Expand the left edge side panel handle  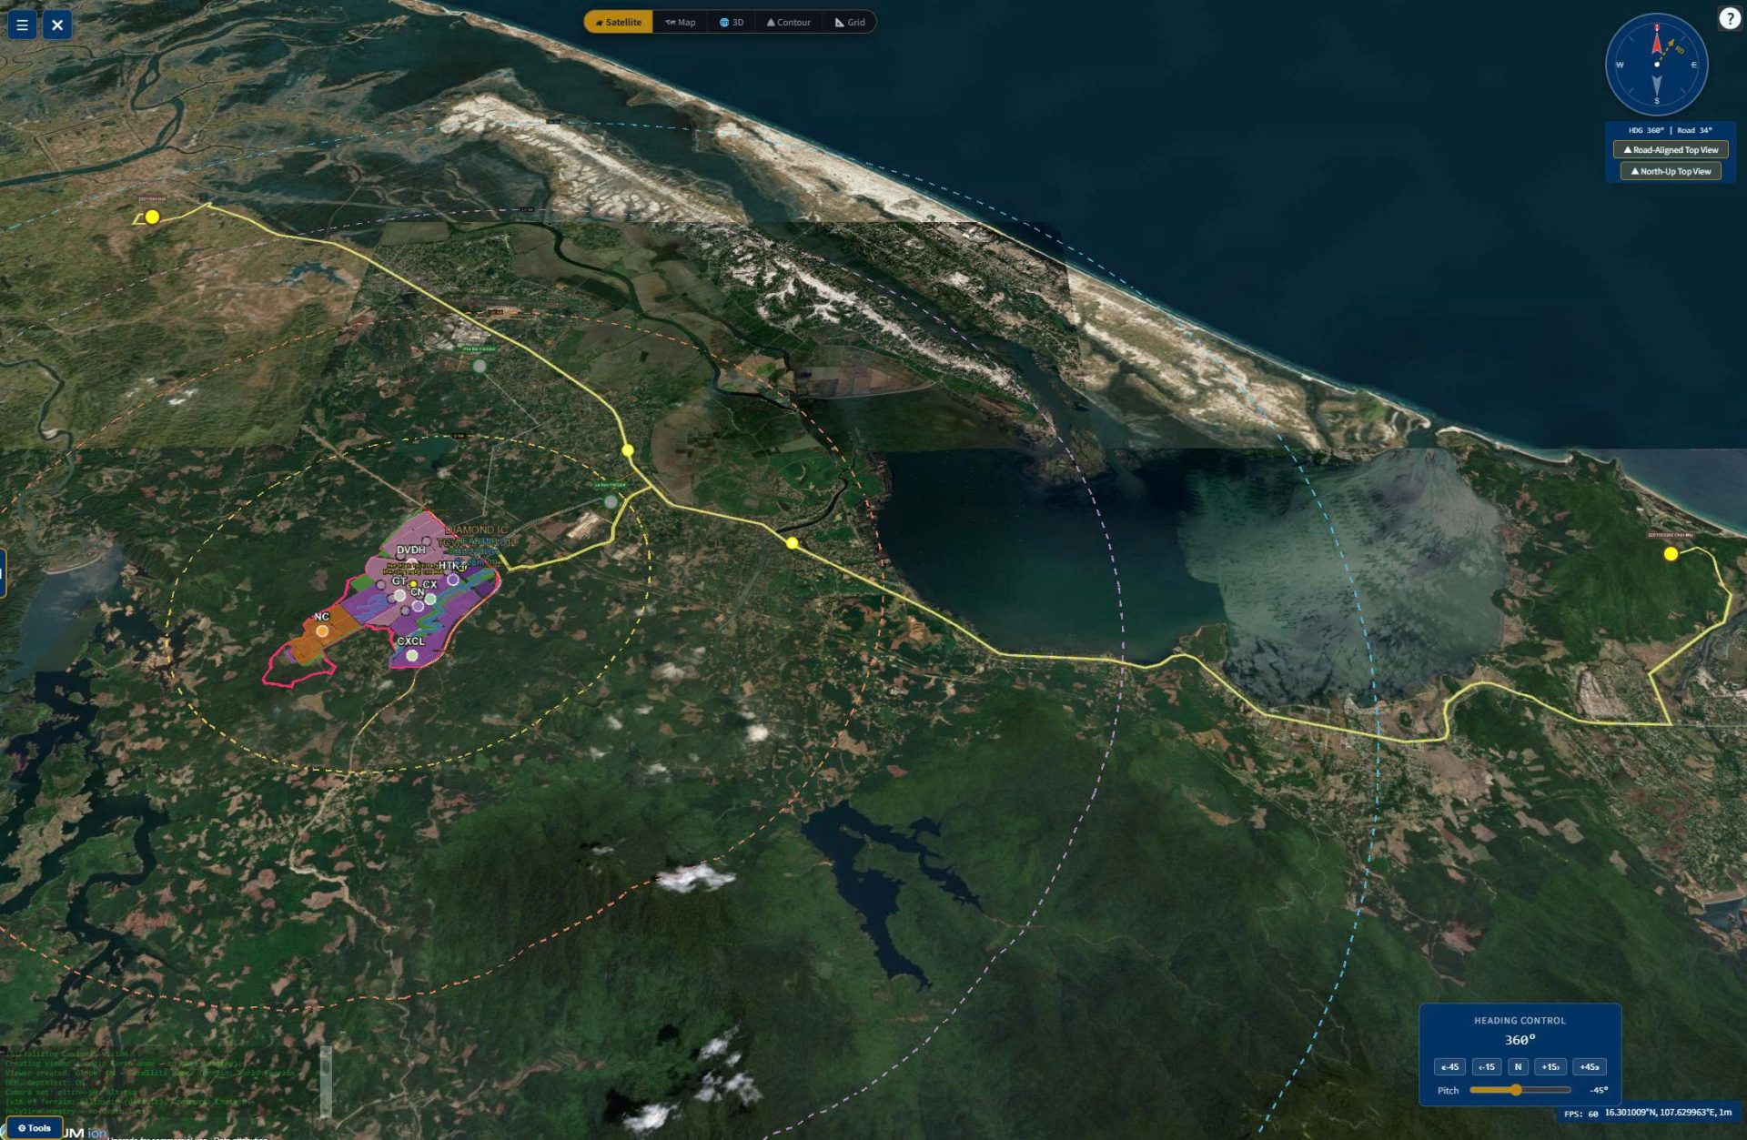pyautogui.click(x=3, y=573)
